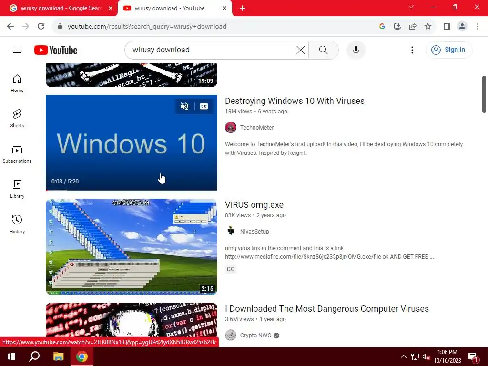The image size is (488, 366).
Task: Reload the page
Action: pos(41,27)
